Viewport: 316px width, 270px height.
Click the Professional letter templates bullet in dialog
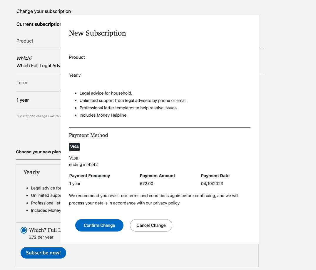click(128, 108)
